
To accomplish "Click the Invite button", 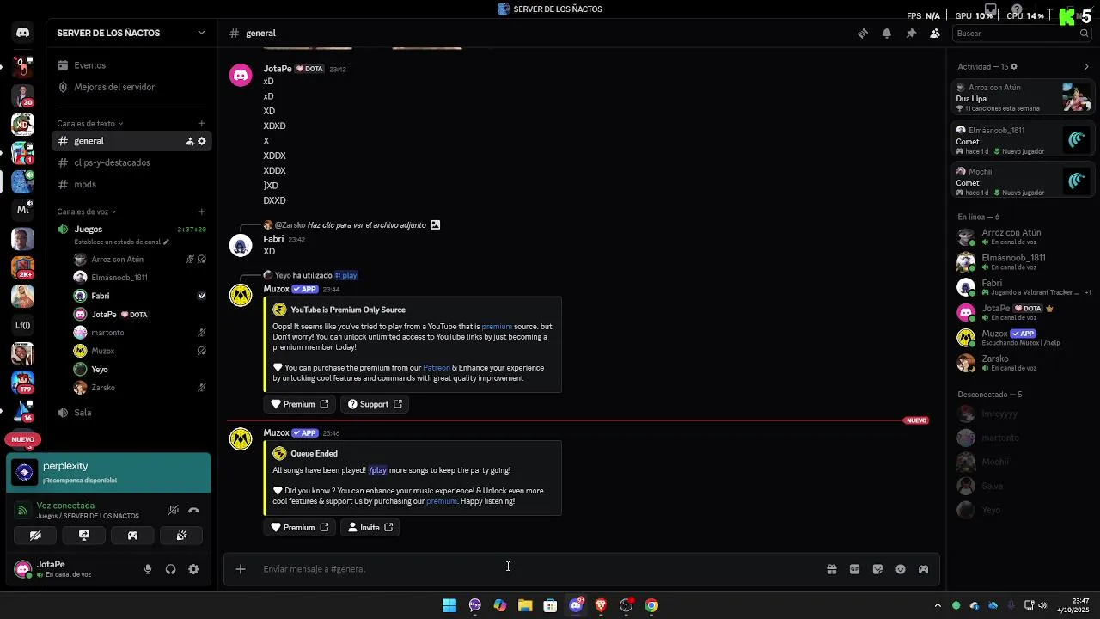I will point(370,527).
